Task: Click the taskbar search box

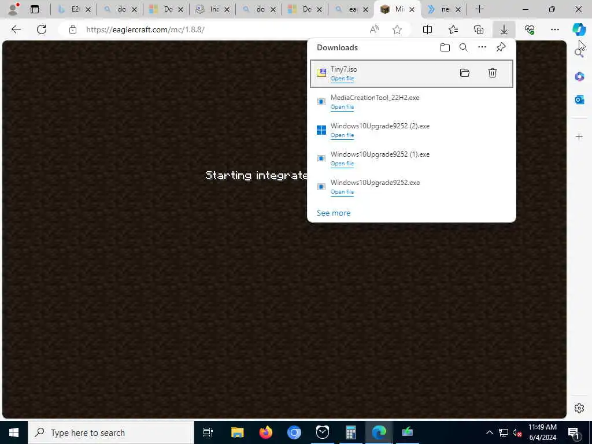Action: click(111, 432)
